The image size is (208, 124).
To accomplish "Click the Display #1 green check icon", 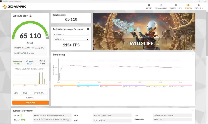I will (x=24, y=120).
